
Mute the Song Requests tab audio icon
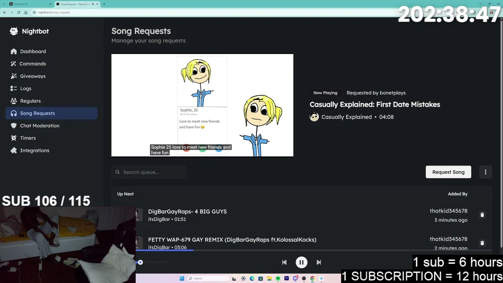click(x=93, y=4)
